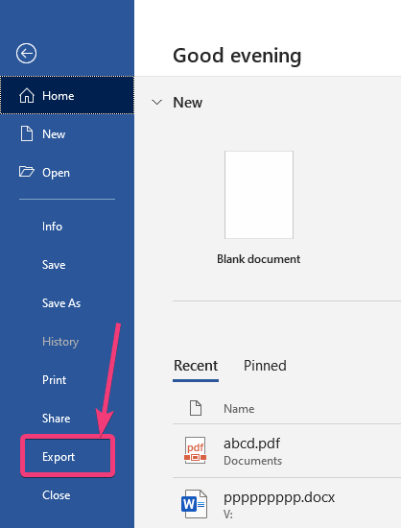The width and height of the screenshot is (401, 528).
Task: Click the Documents location under abcd.pdf
Action: 253,460
